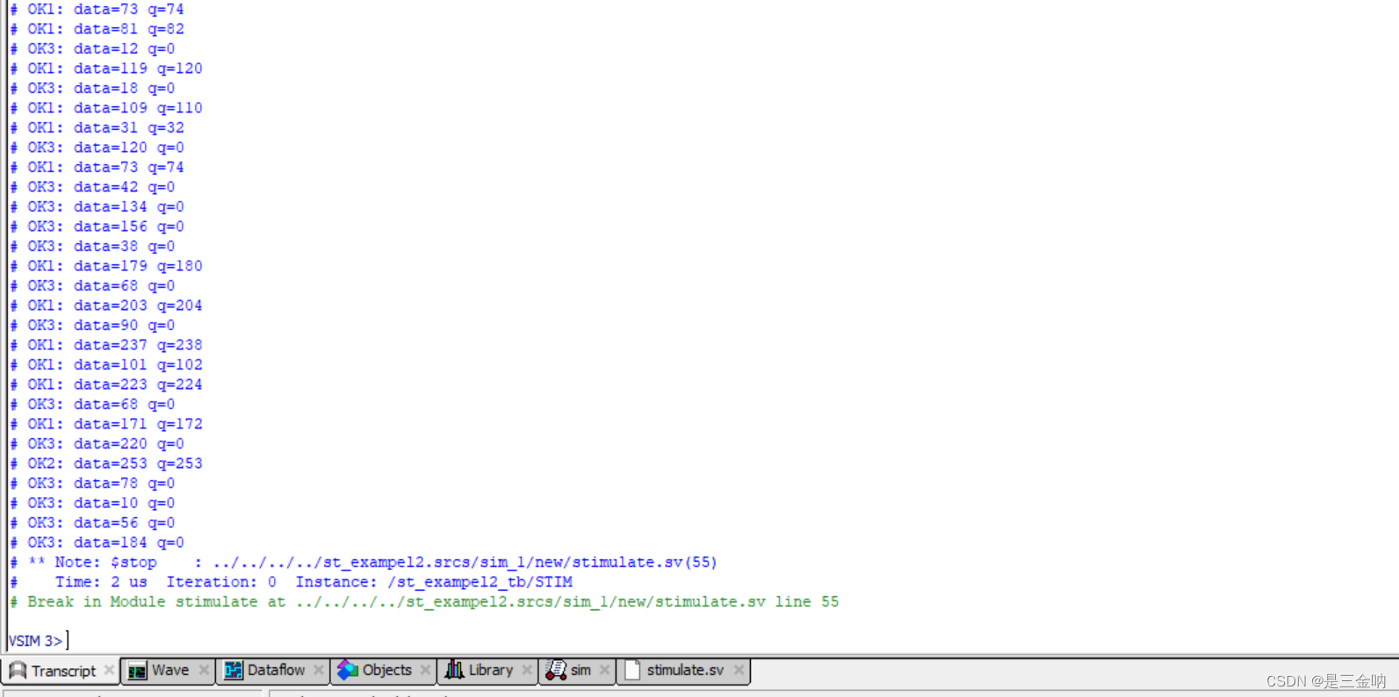Close the Transcript tab

(x=109, y=671)
